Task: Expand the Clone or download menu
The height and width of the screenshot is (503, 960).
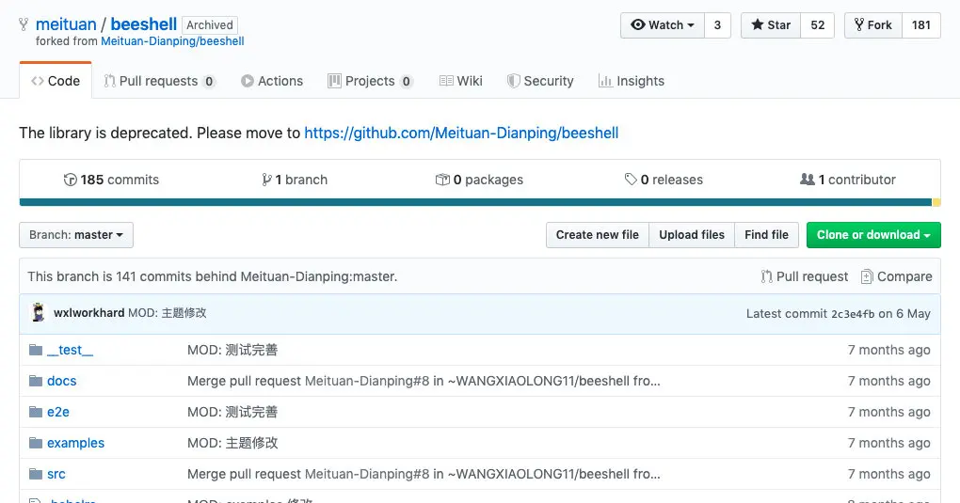Action: point(873,235)
